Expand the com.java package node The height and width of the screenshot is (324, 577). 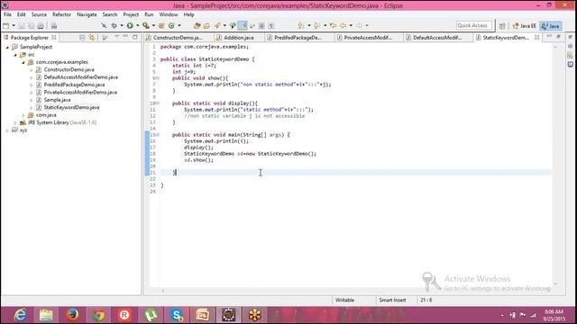pos(23,115)
